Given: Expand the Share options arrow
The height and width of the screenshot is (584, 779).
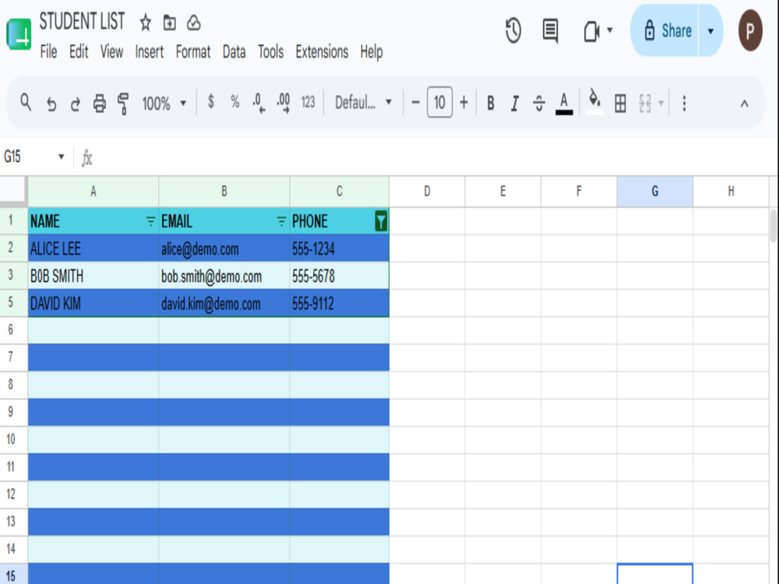Looking at the screenshot, I should [x=710, y=31].
